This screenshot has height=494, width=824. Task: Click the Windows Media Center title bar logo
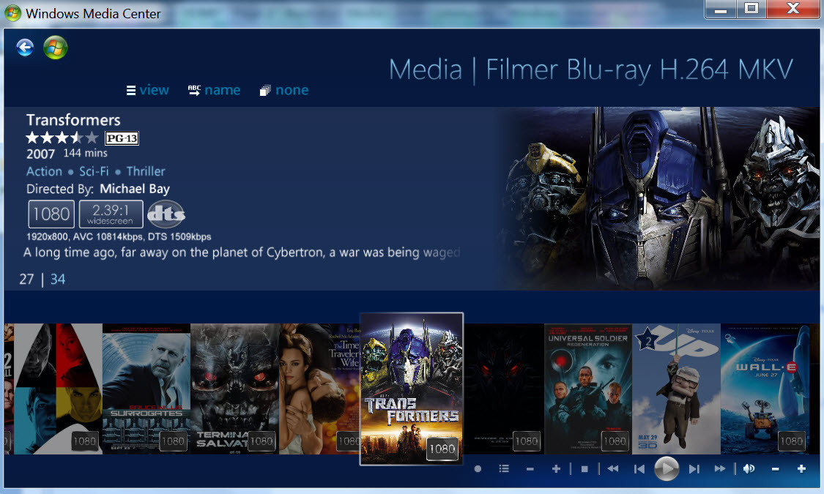tap(12, 13)
